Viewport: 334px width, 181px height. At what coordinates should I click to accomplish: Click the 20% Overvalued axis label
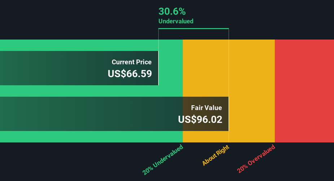point(256,159)
